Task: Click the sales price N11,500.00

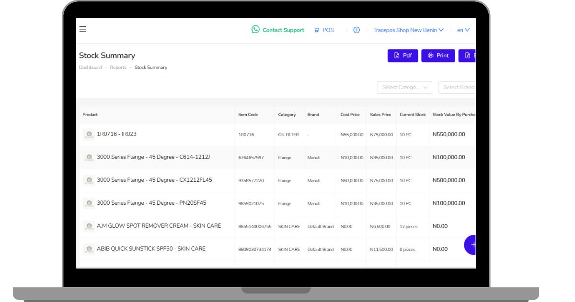Action: pos(381,249)
